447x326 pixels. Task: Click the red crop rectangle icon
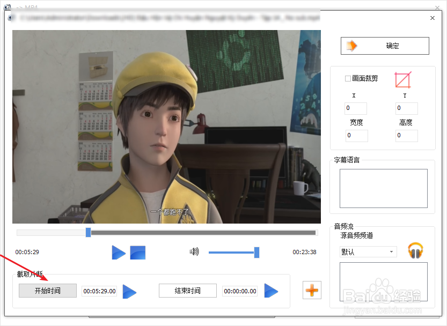pyautogui.click(x=403, y=80)
